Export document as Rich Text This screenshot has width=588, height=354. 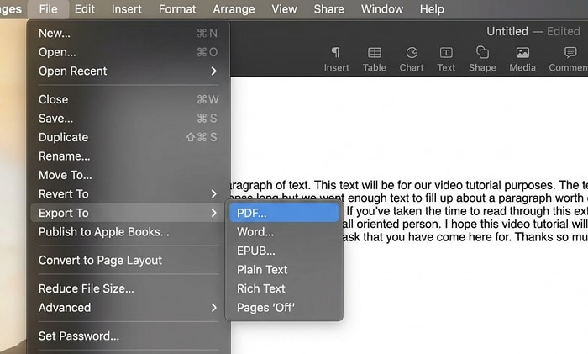coord(284,288)
